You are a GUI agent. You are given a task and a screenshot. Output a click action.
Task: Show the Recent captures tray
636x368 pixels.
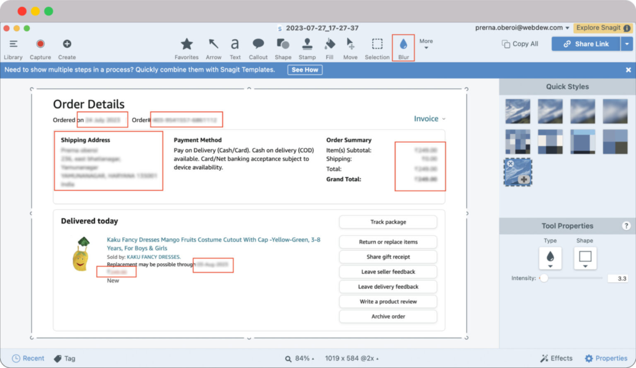point(29,358)
